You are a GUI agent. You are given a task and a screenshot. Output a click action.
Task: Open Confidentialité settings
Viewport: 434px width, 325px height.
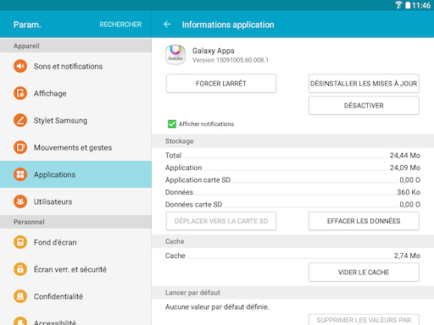tap(75, 296)
